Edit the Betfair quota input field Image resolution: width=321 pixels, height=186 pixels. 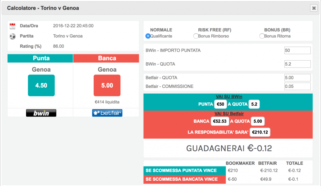pos(297,78)
